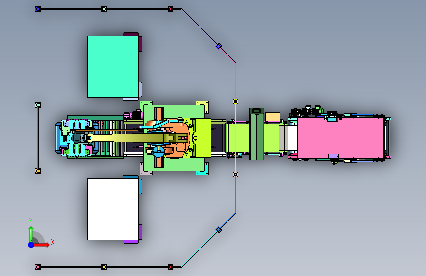Select the yellow bottom post of left fence
Screen dimensions: 426x276
pyautogui.click(x=38, y=171)
